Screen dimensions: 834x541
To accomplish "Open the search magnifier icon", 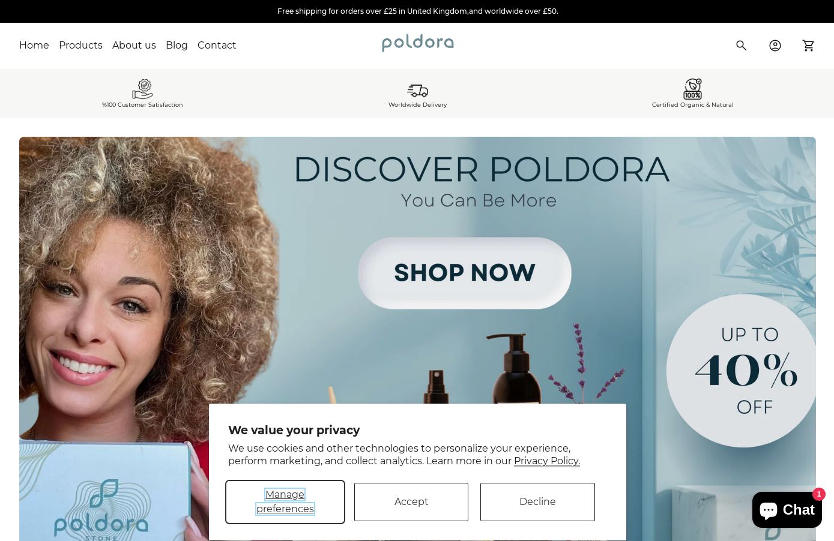I will [x=742, y=46].
